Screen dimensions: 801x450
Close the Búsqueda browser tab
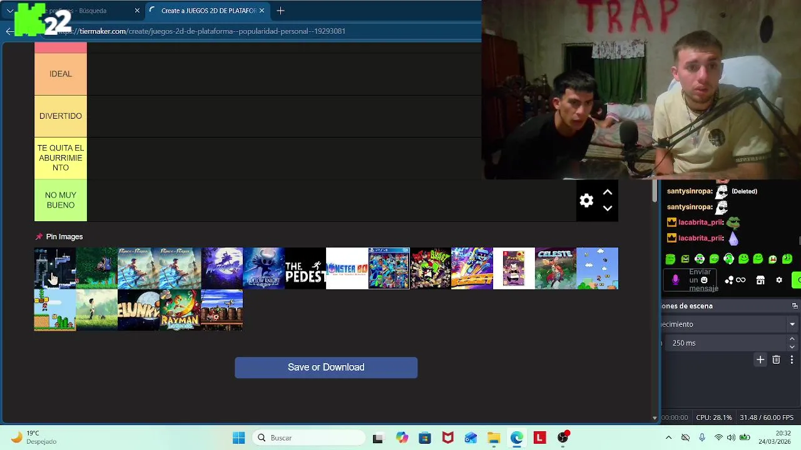pyautogui.click(x=137, y=11)
